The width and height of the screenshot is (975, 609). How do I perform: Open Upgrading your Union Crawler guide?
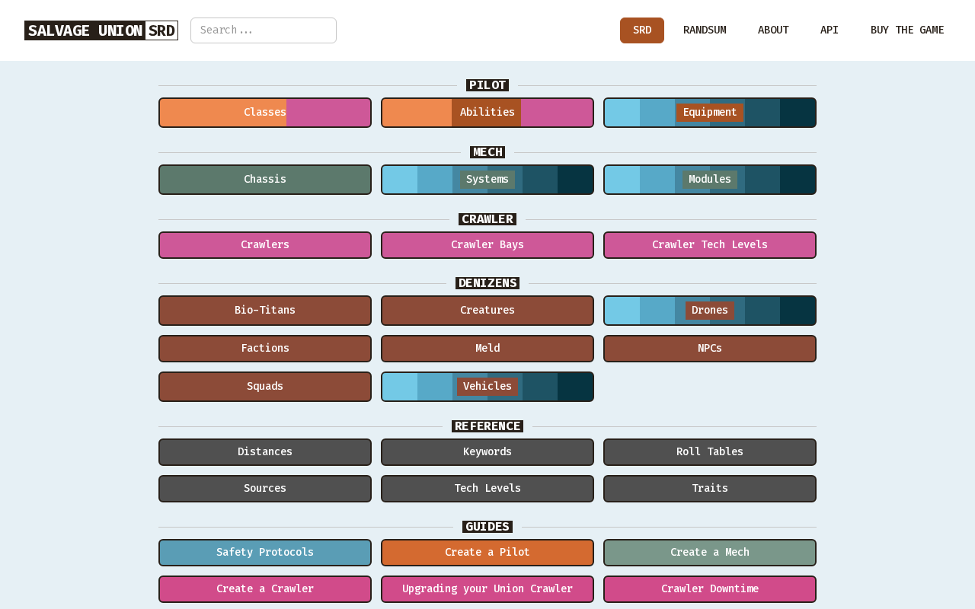pyautogui.click(x=487, y=589)
